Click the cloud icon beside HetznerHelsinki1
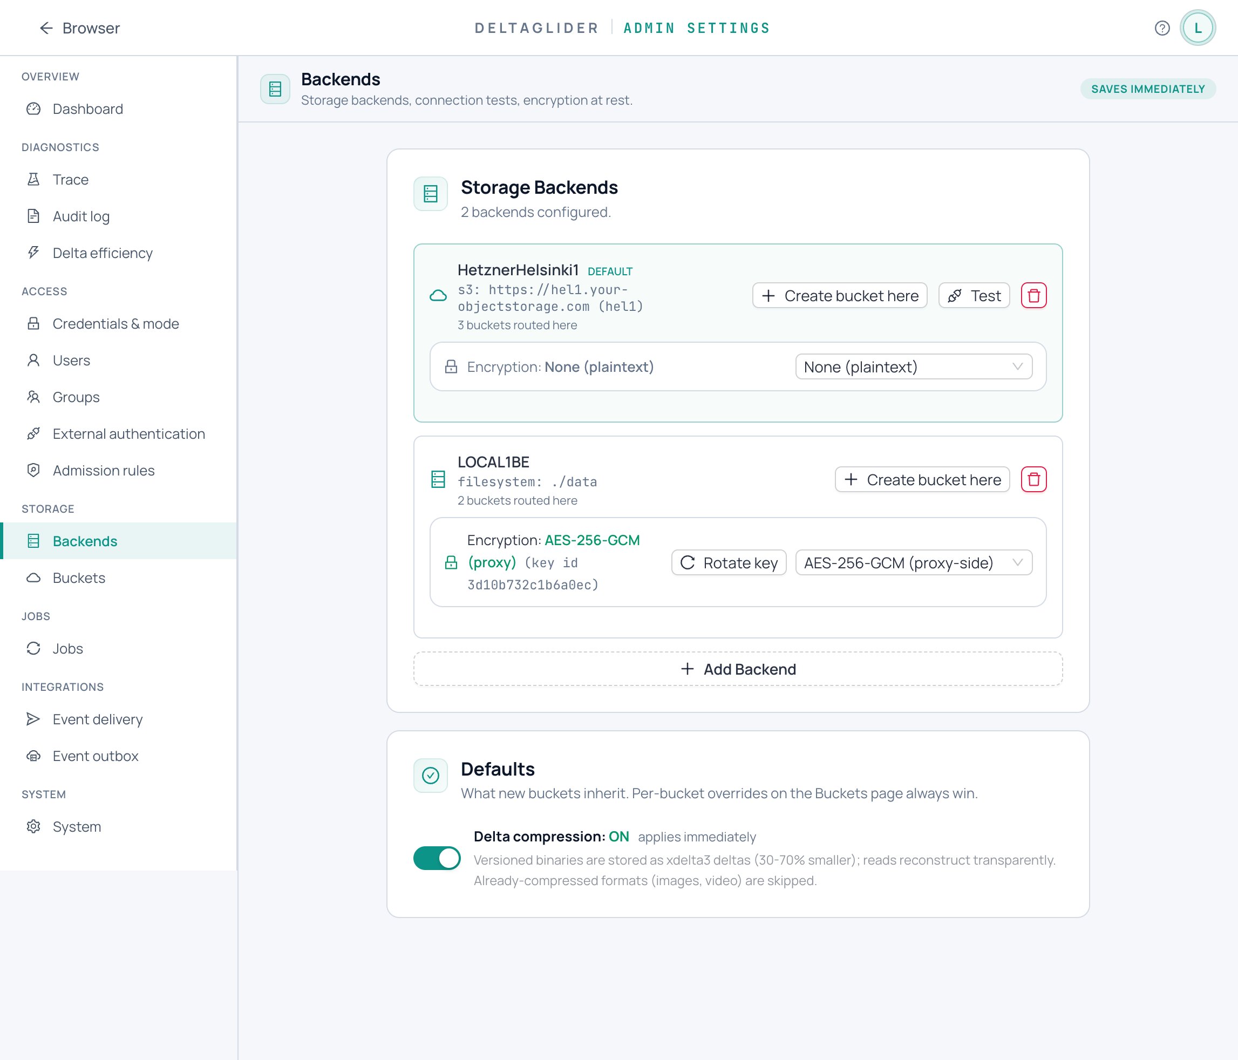 tap(438, 296)
